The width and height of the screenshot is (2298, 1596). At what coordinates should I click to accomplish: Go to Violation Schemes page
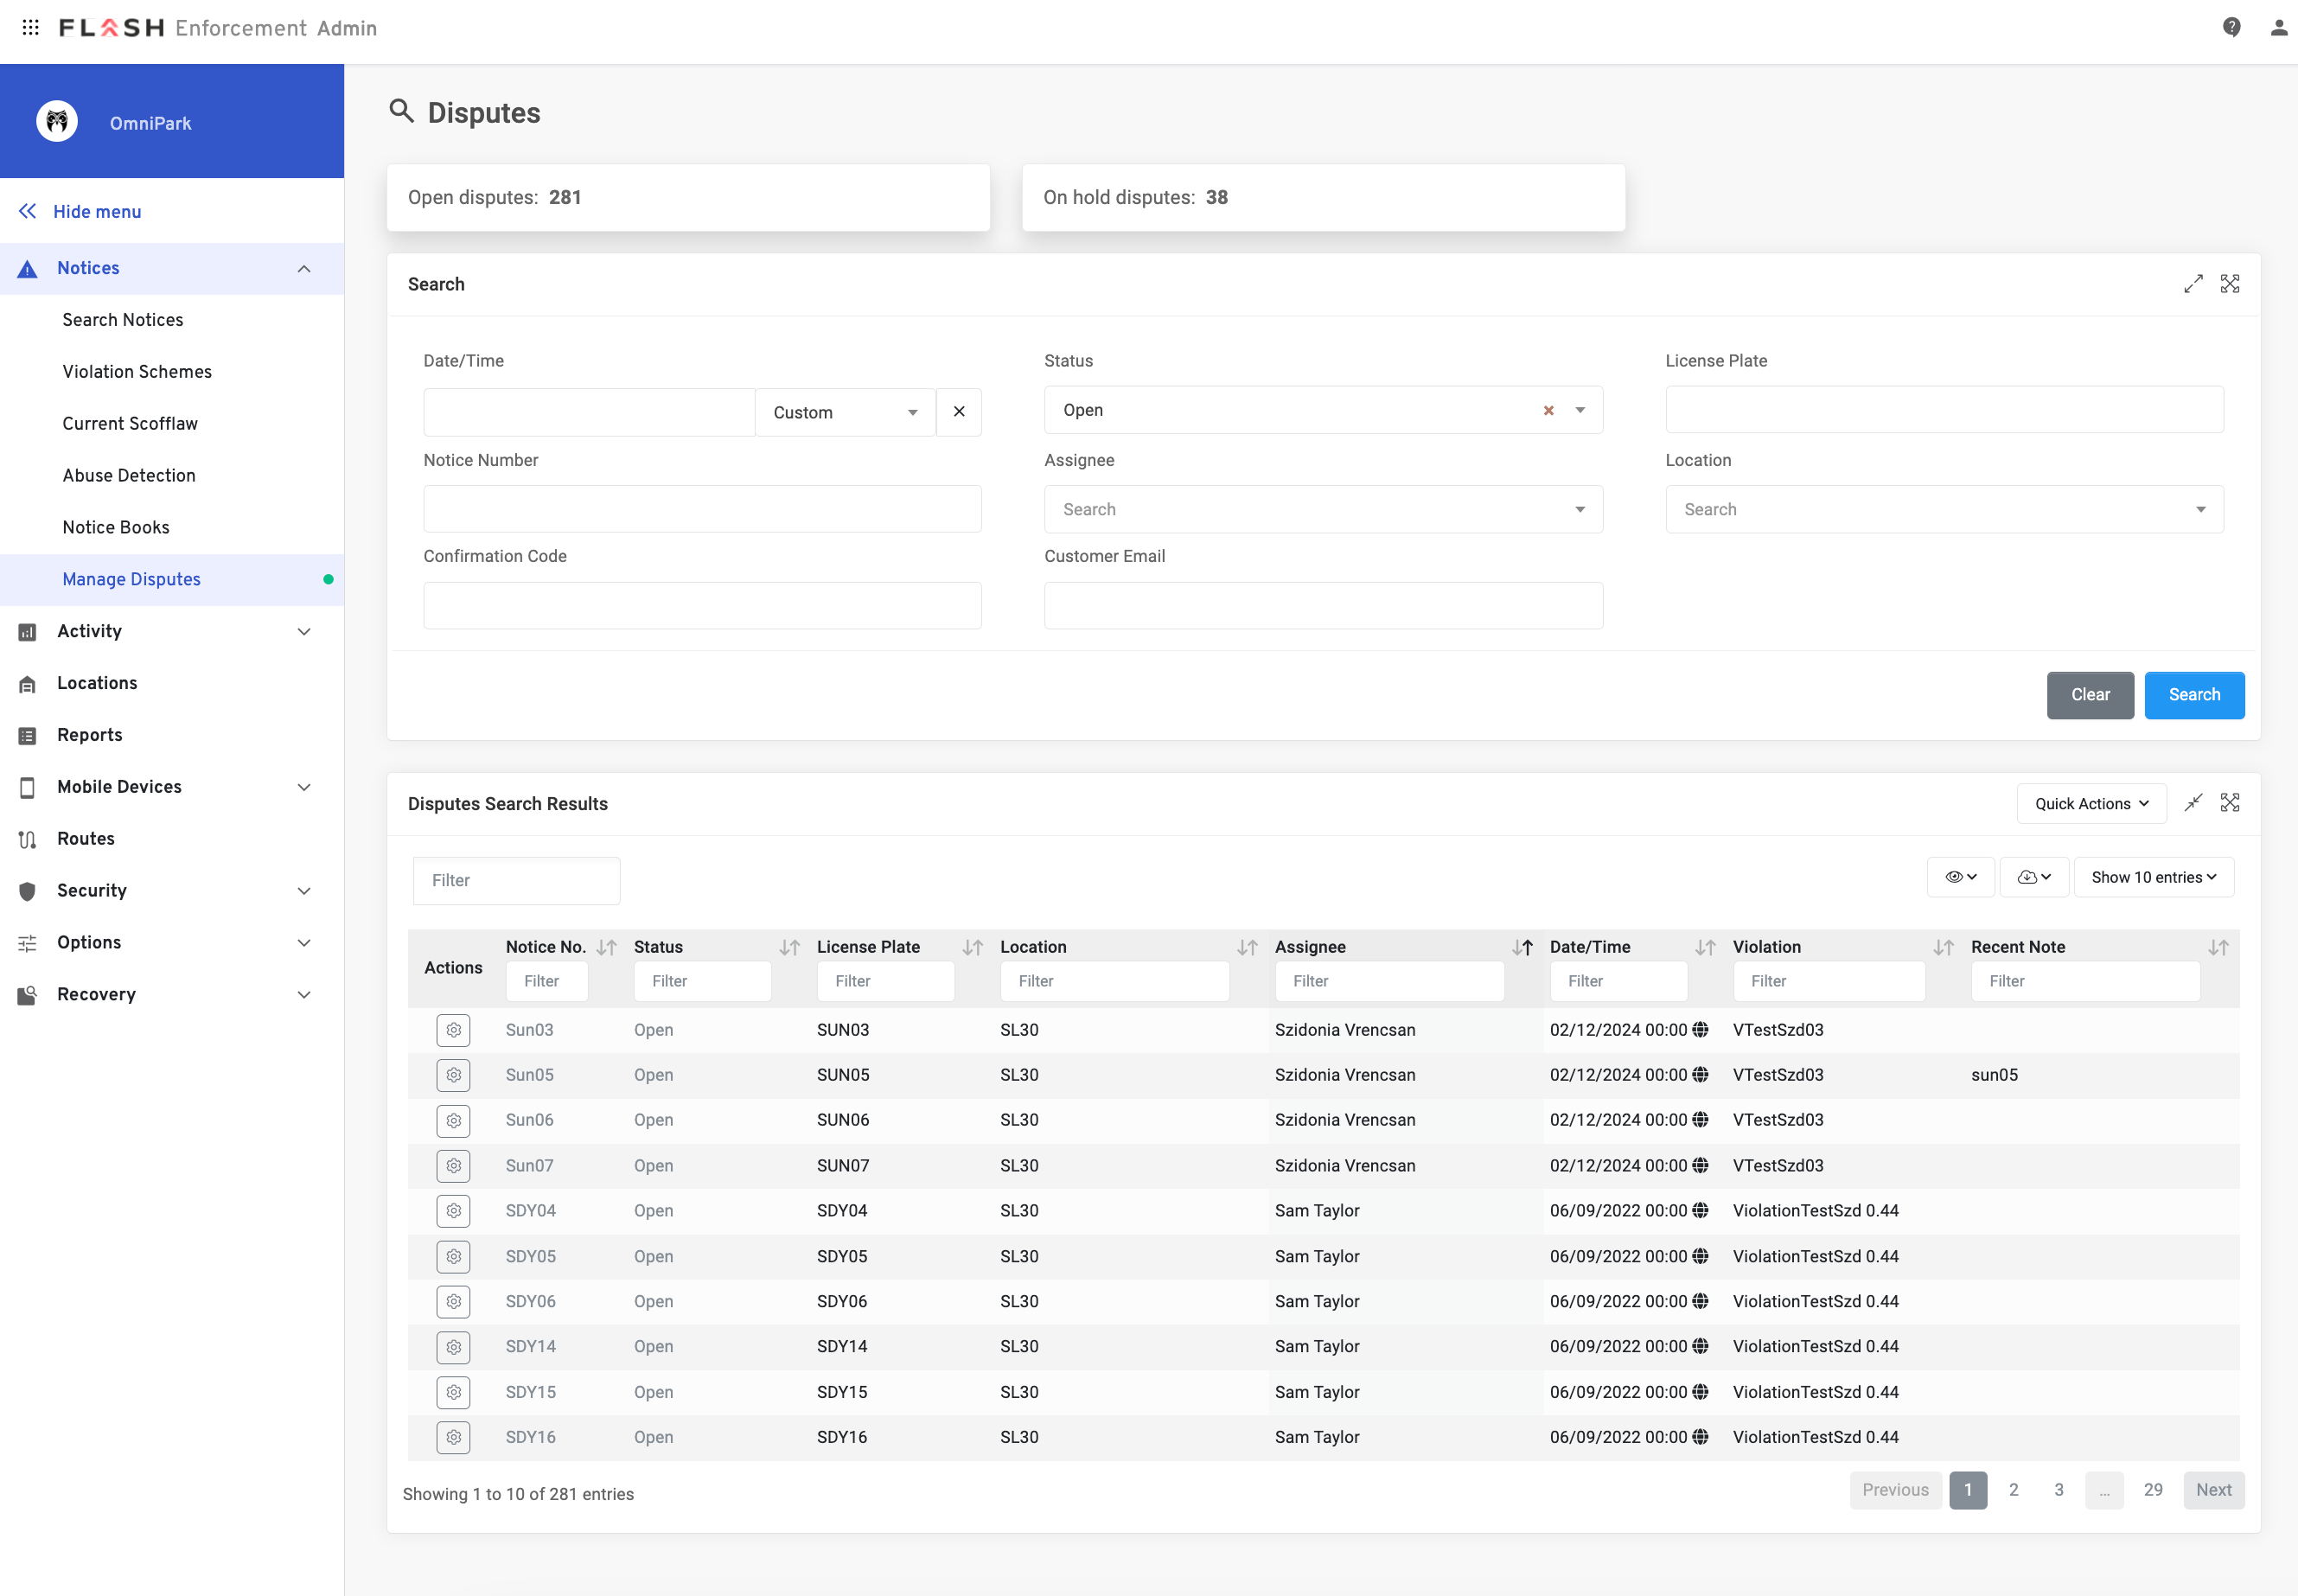click(137, 372)
